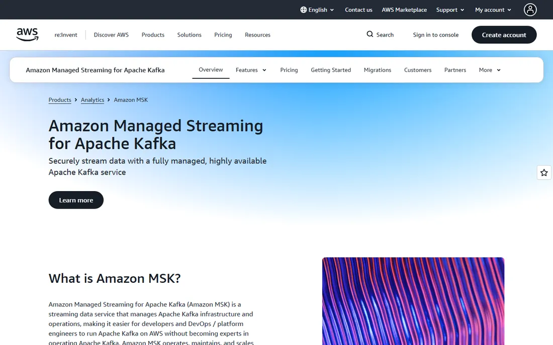Click the Contact us link

(x=358, y=10)
